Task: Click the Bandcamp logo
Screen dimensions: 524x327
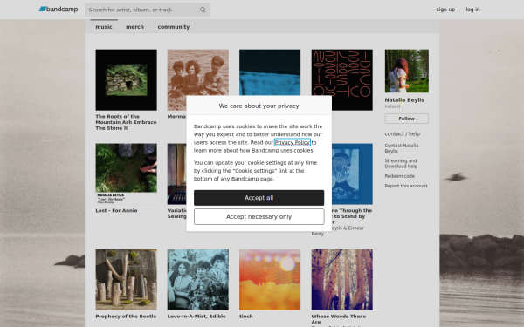Action: coord(59,10)
